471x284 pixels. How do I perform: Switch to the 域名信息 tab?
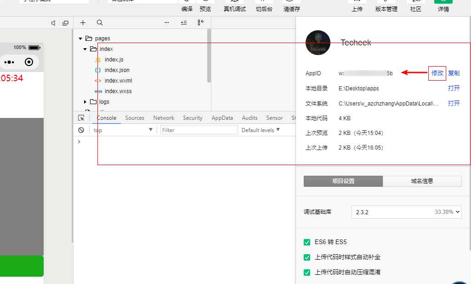click(x=422, y=181)
